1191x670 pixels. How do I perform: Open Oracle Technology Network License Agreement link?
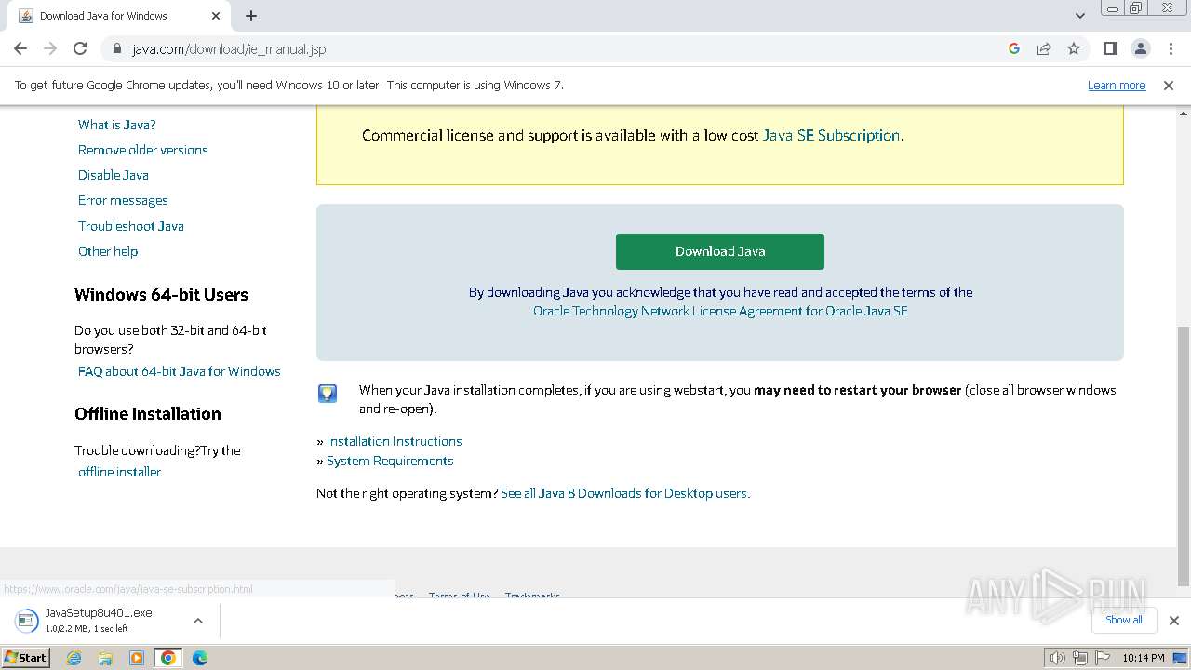click(x=720, y=311)
